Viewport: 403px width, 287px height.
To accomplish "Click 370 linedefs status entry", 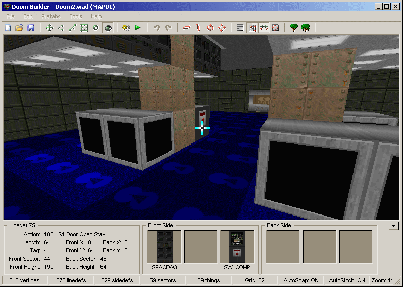I will [71, 280].
